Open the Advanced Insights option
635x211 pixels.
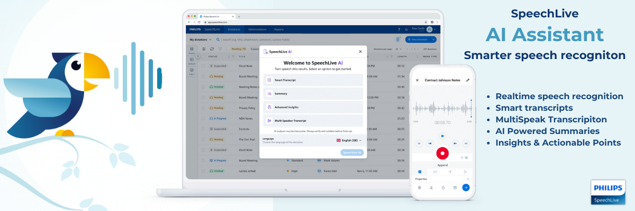point(313,107)
